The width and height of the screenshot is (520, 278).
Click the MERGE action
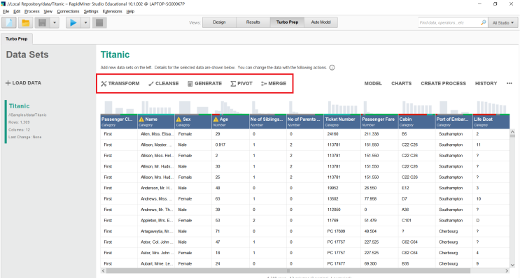pos(274,83)
